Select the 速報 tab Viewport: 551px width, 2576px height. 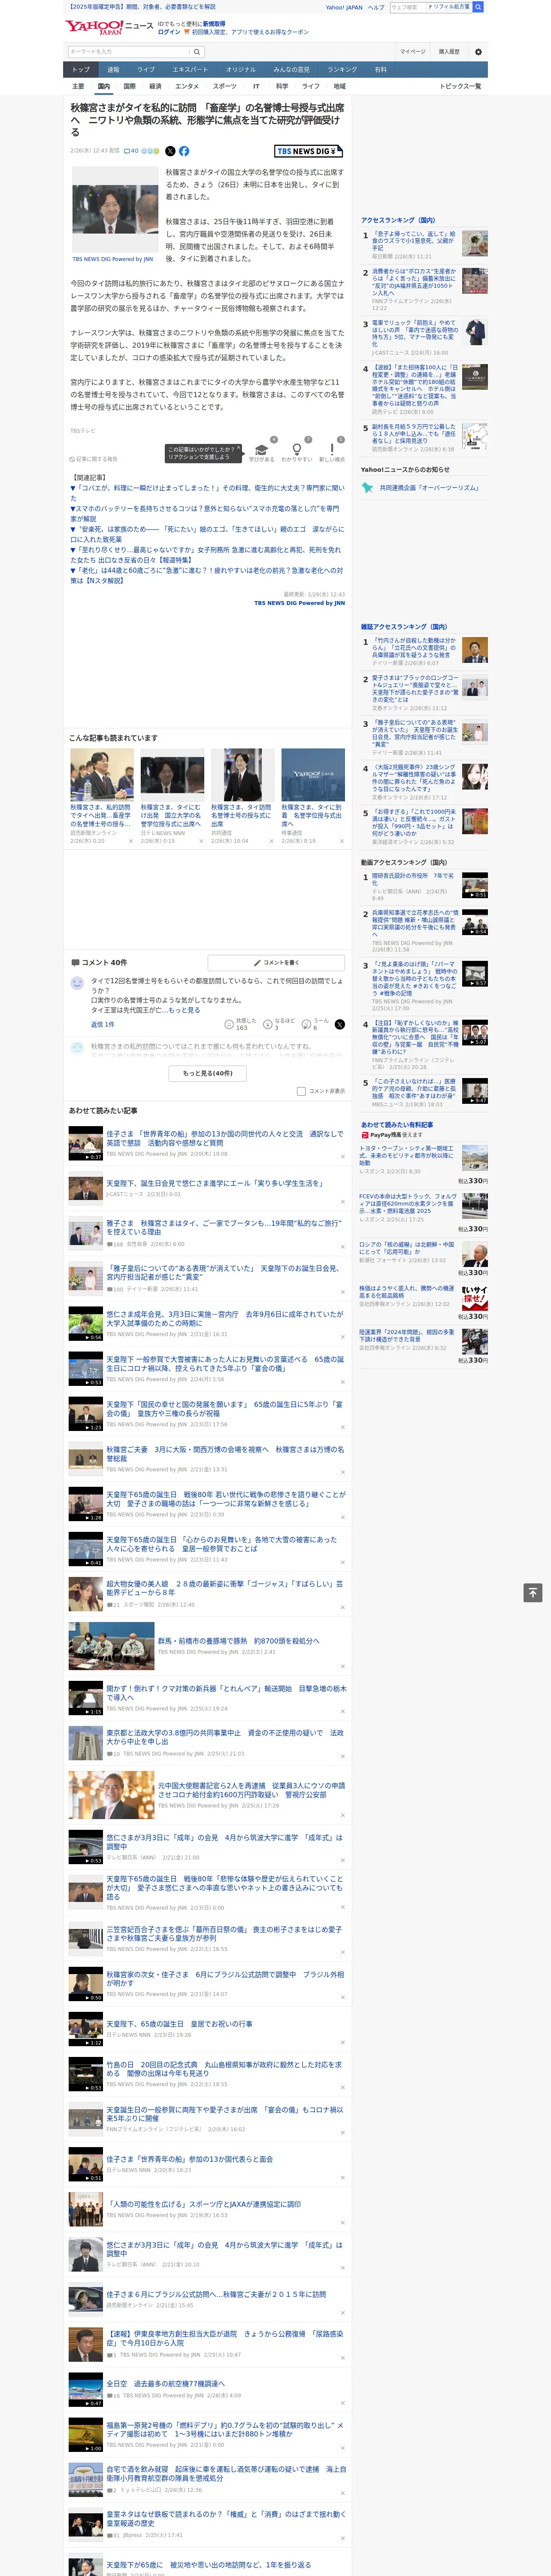pyautogui.click(x=113, y=69)
